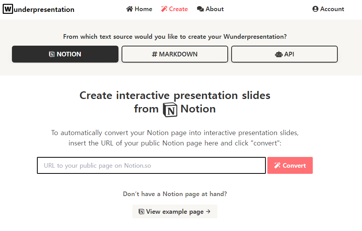The height and width of the screenshot is (231, 362).
Task: Click the Convert button
Action: tap(290, 165)
